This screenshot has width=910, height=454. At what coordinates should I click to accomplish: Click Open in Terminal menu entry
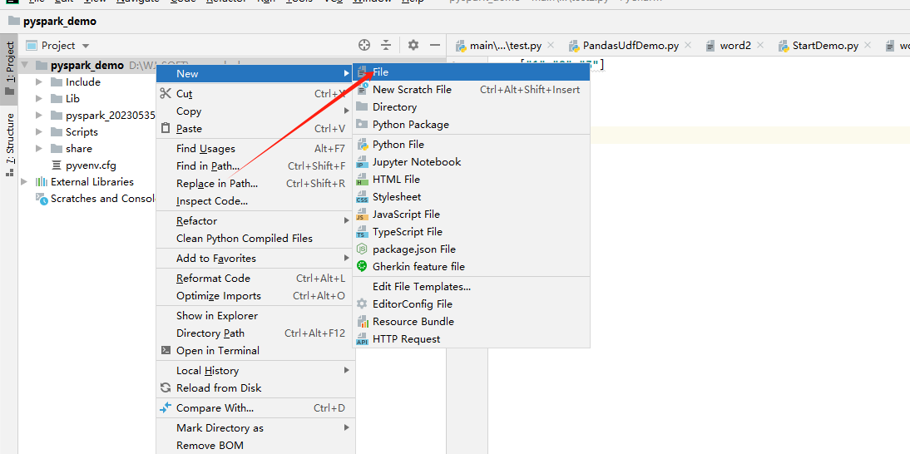pos(217,351)
